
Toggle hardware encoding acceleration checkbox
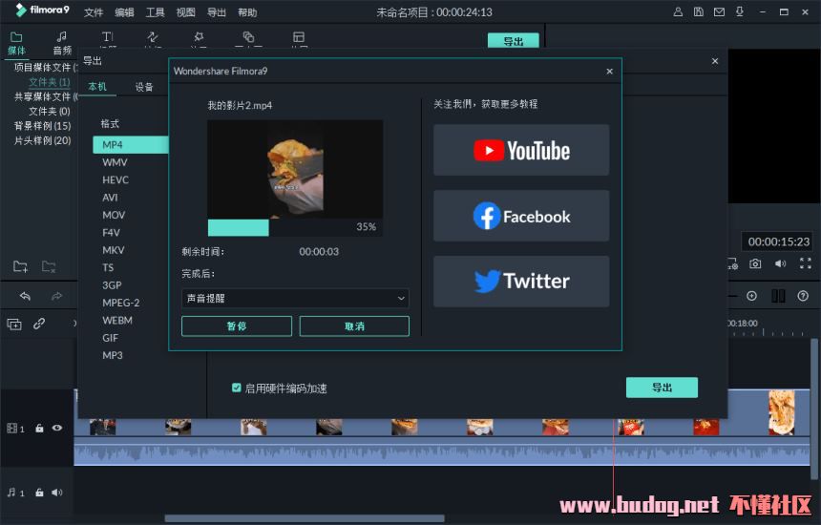click(x=236, y=388)
